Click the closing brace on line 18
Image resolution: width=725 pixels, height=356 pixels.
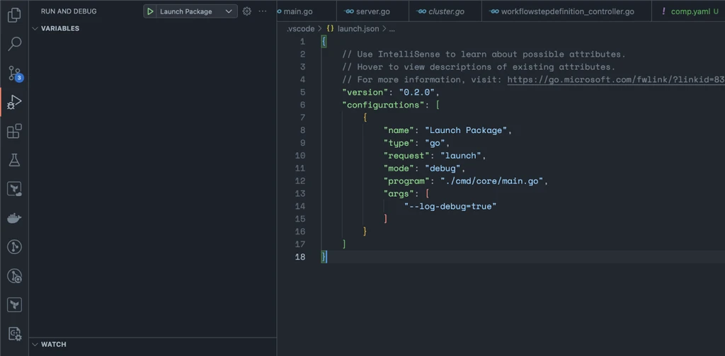[324, 257]
